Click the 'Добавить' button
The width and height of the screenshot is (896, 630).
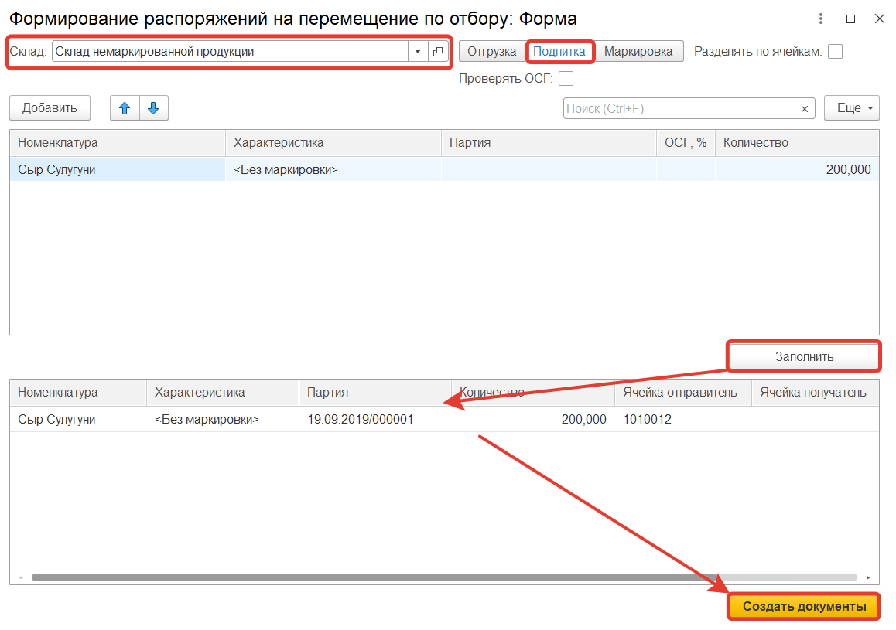(x=50, y=108)
